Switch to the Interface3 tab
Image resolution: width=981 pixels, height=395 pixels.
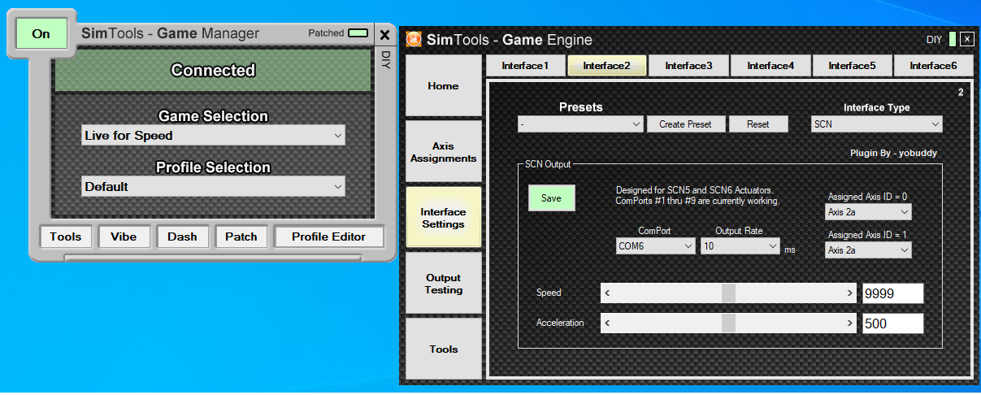688,66
